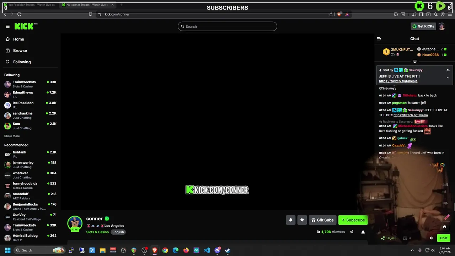Open Brave Shields lion icon

point(339,14)
